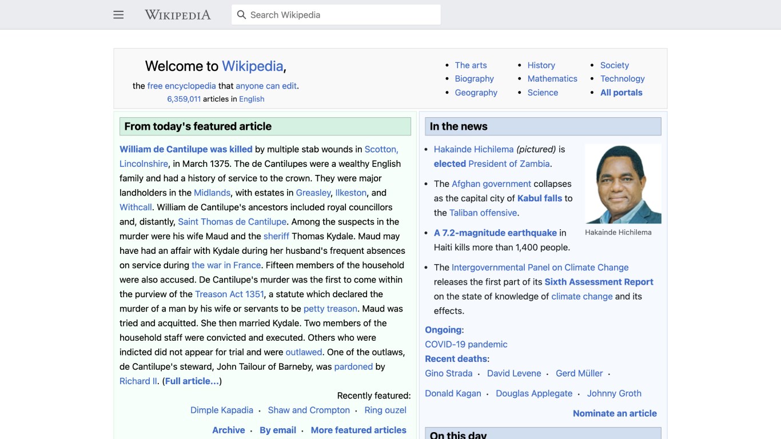Click the elected link in news

[450, 163]
